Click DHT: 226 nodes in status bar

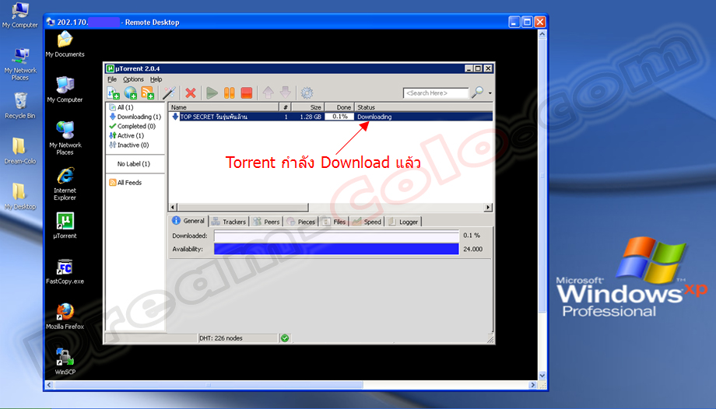221,338
